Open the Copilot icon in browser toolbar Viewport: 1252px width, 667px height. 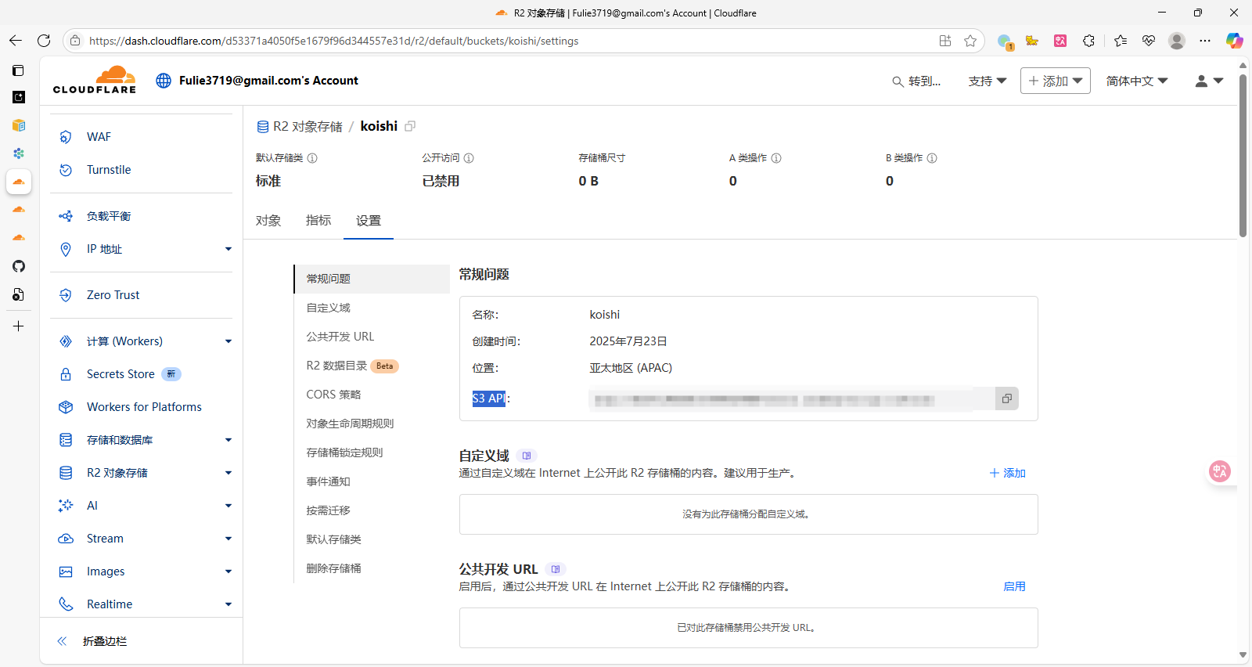point(1234,41)
